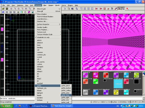Expand Texture Lock submenu

click(x=48, y=32)
